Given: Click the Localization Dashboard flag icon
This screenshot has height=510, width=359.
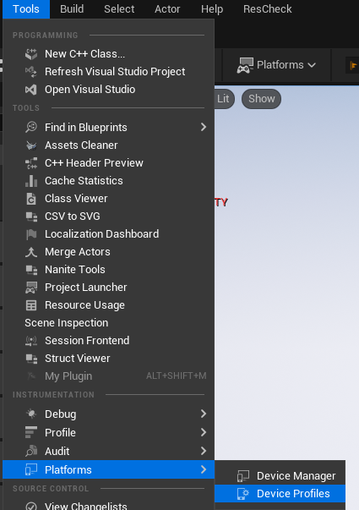Looking at the screenshot, I should (x=31, y=234).
